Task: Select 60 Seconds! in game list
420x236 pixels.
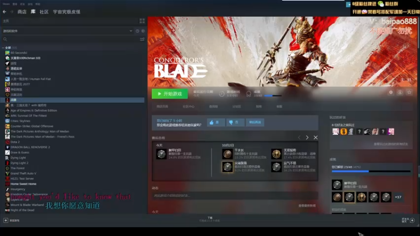Action: pos(19,53)
